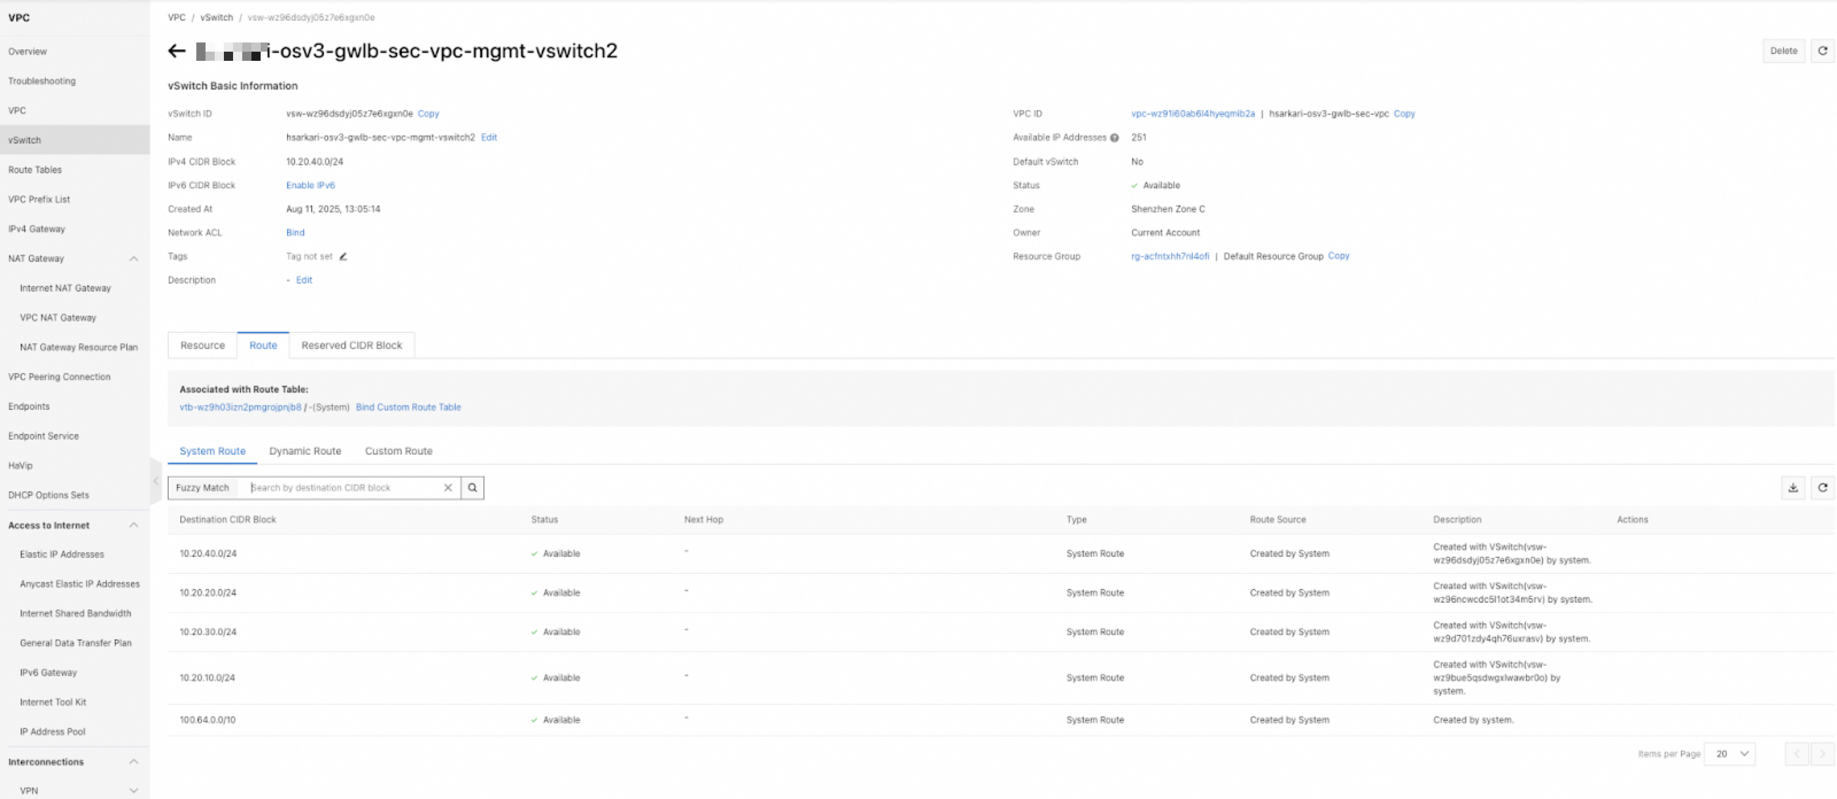
Task: Open the Fuzzy Match selector
Action: click(203, 488)
